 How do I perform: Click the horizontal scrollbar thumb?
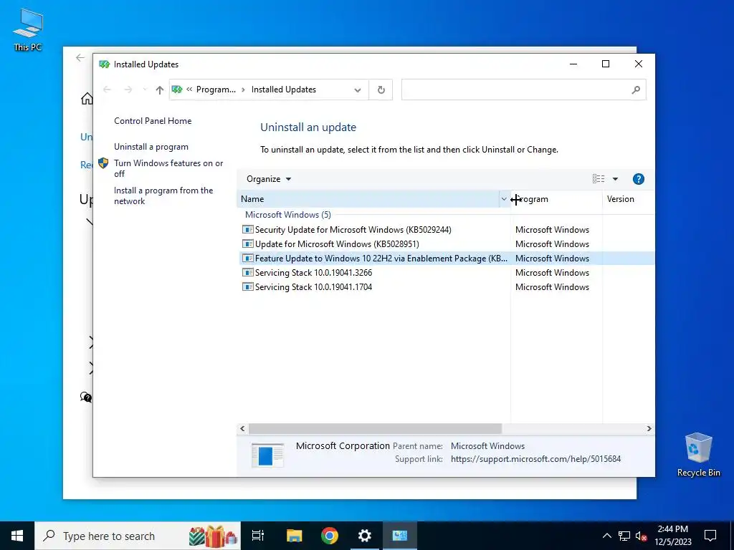375,429
